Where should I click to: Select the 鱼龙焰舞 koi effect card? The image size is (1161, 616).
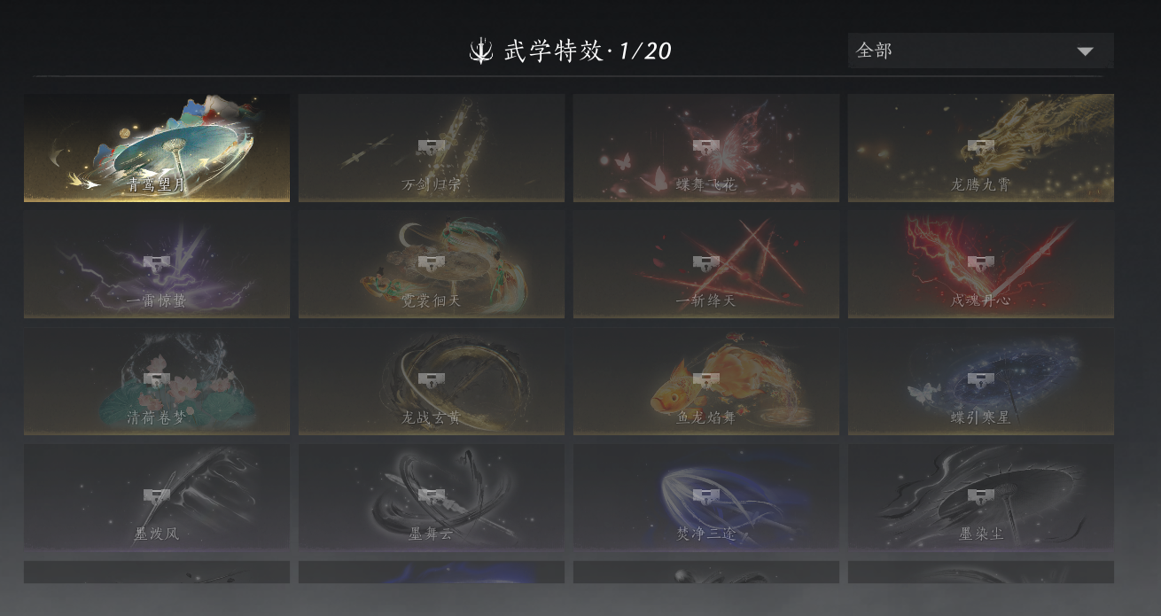click(706, 382)
